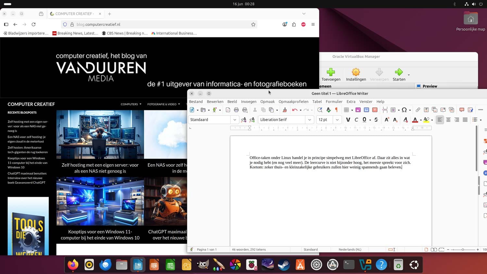Click the Starten button in VirtualBox Manager
487x274 pixels.
point(399,75)
